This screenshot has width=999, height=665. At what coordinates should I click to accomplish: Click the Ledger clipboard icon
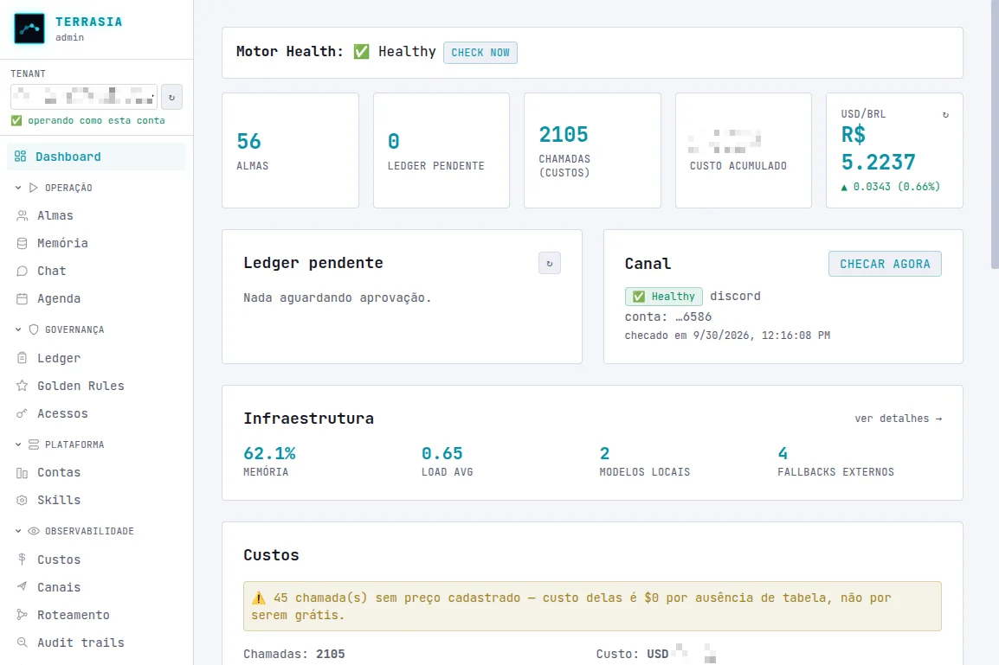(x=23, y=358)
